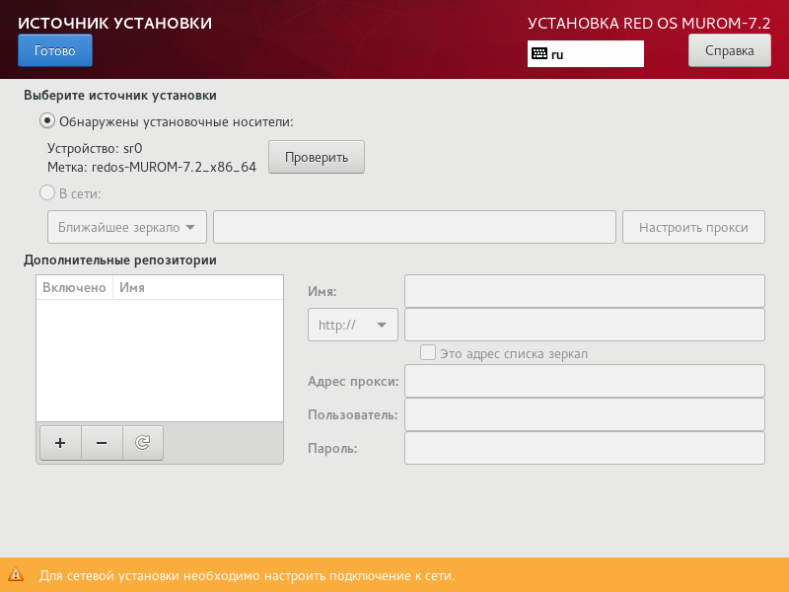Add a new additional repository
This screenshot has height=592, width=789.
(x=59, y=442)
